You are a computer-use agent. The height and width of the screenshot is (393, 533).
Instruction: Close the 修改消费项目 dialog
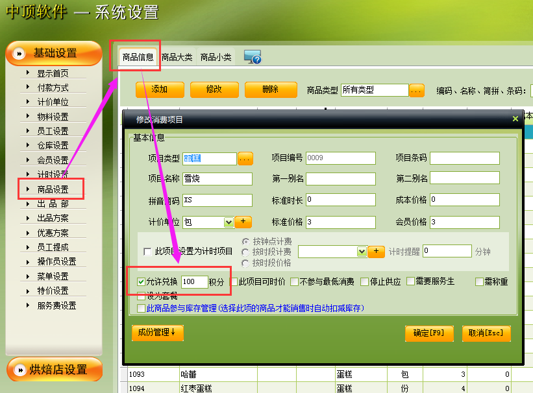point(515,119)
